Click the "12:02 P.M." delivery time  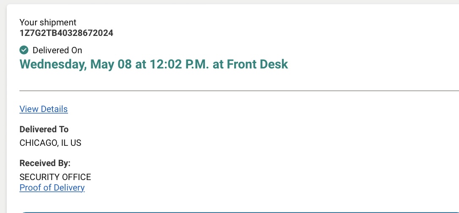pos(179,64)
